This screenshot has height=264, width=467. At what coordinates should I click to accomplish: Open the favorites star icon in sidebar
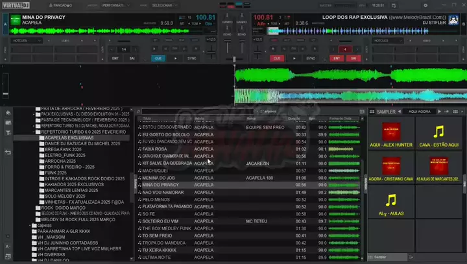coord(8,113)
